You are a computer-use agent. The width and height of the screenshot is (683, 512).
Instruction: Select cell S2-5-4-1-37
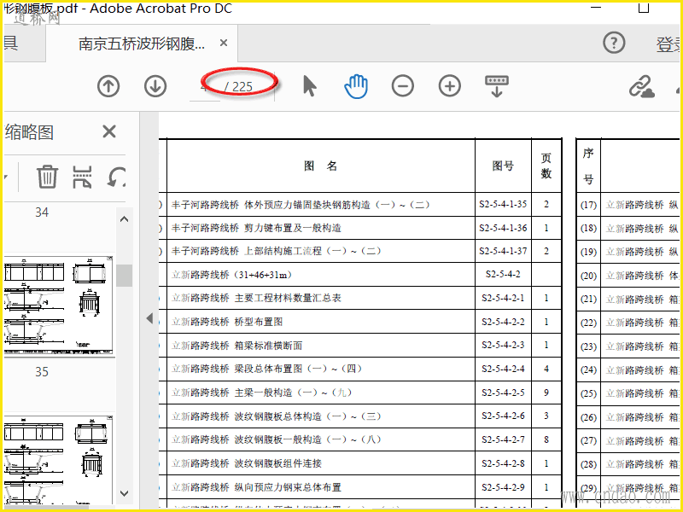click(x=503, y=251)
